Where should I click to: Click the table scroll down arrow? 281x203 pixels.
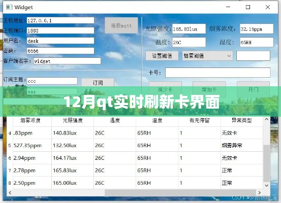[267, 185]
